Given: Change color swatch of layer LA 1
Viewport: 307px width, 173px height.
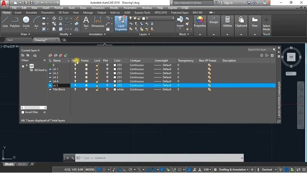Looking at the screenshot, I should pyautogui.click(x=115, y=69).
